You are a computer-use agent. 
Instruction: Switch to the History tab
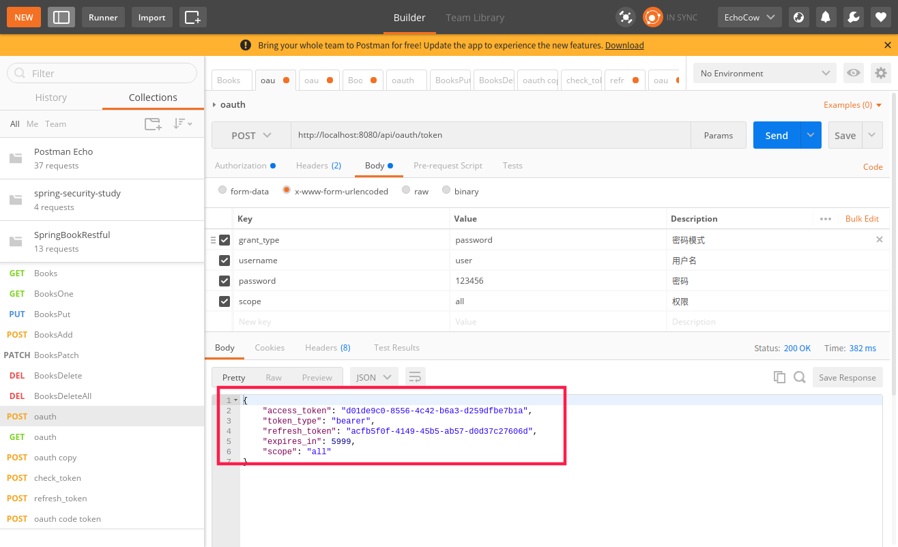51,98
